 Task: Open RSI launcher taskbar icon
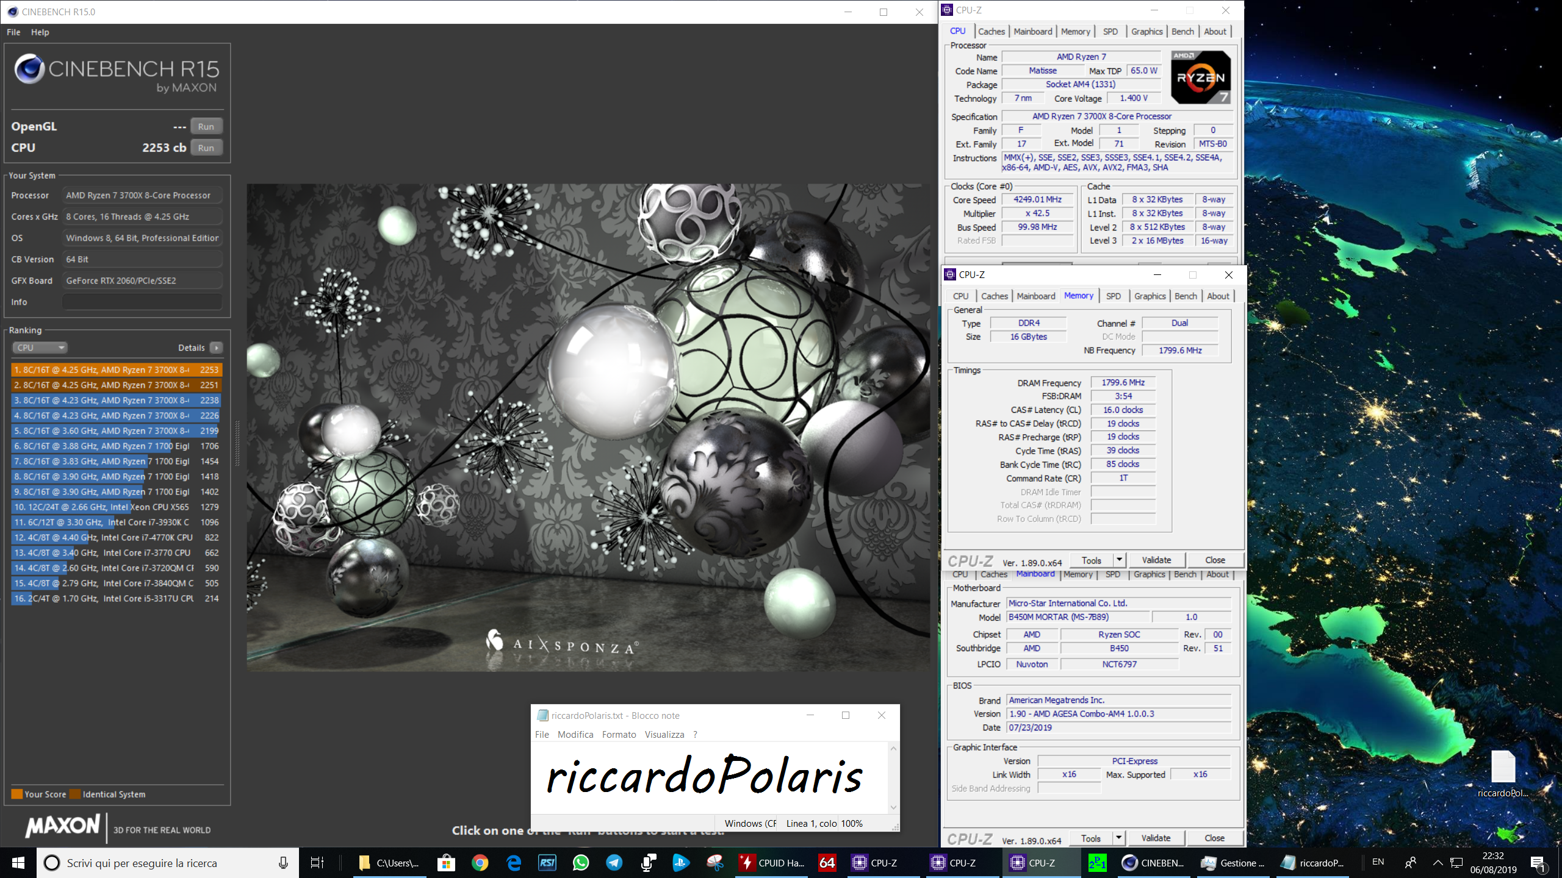coord(547,863)
